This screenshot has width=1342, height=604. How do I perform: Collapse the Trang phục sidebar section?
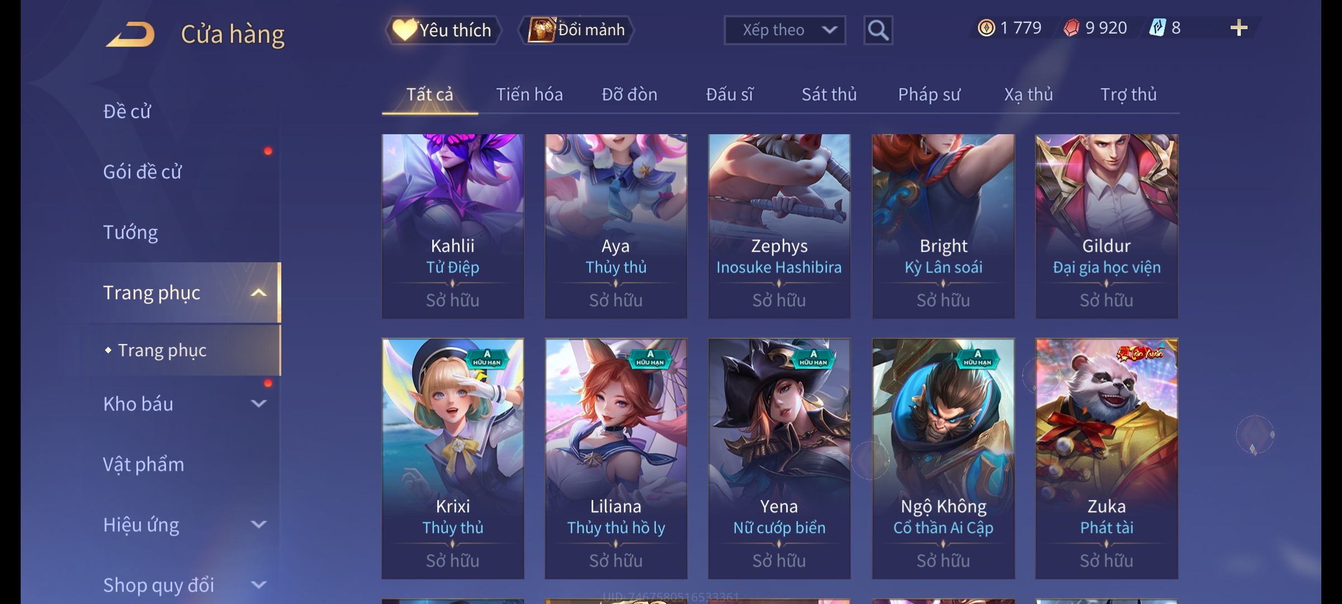pos(258,292)
